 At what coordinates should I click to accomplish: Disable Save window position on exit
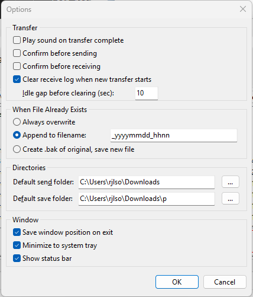[x=17, y=232]
